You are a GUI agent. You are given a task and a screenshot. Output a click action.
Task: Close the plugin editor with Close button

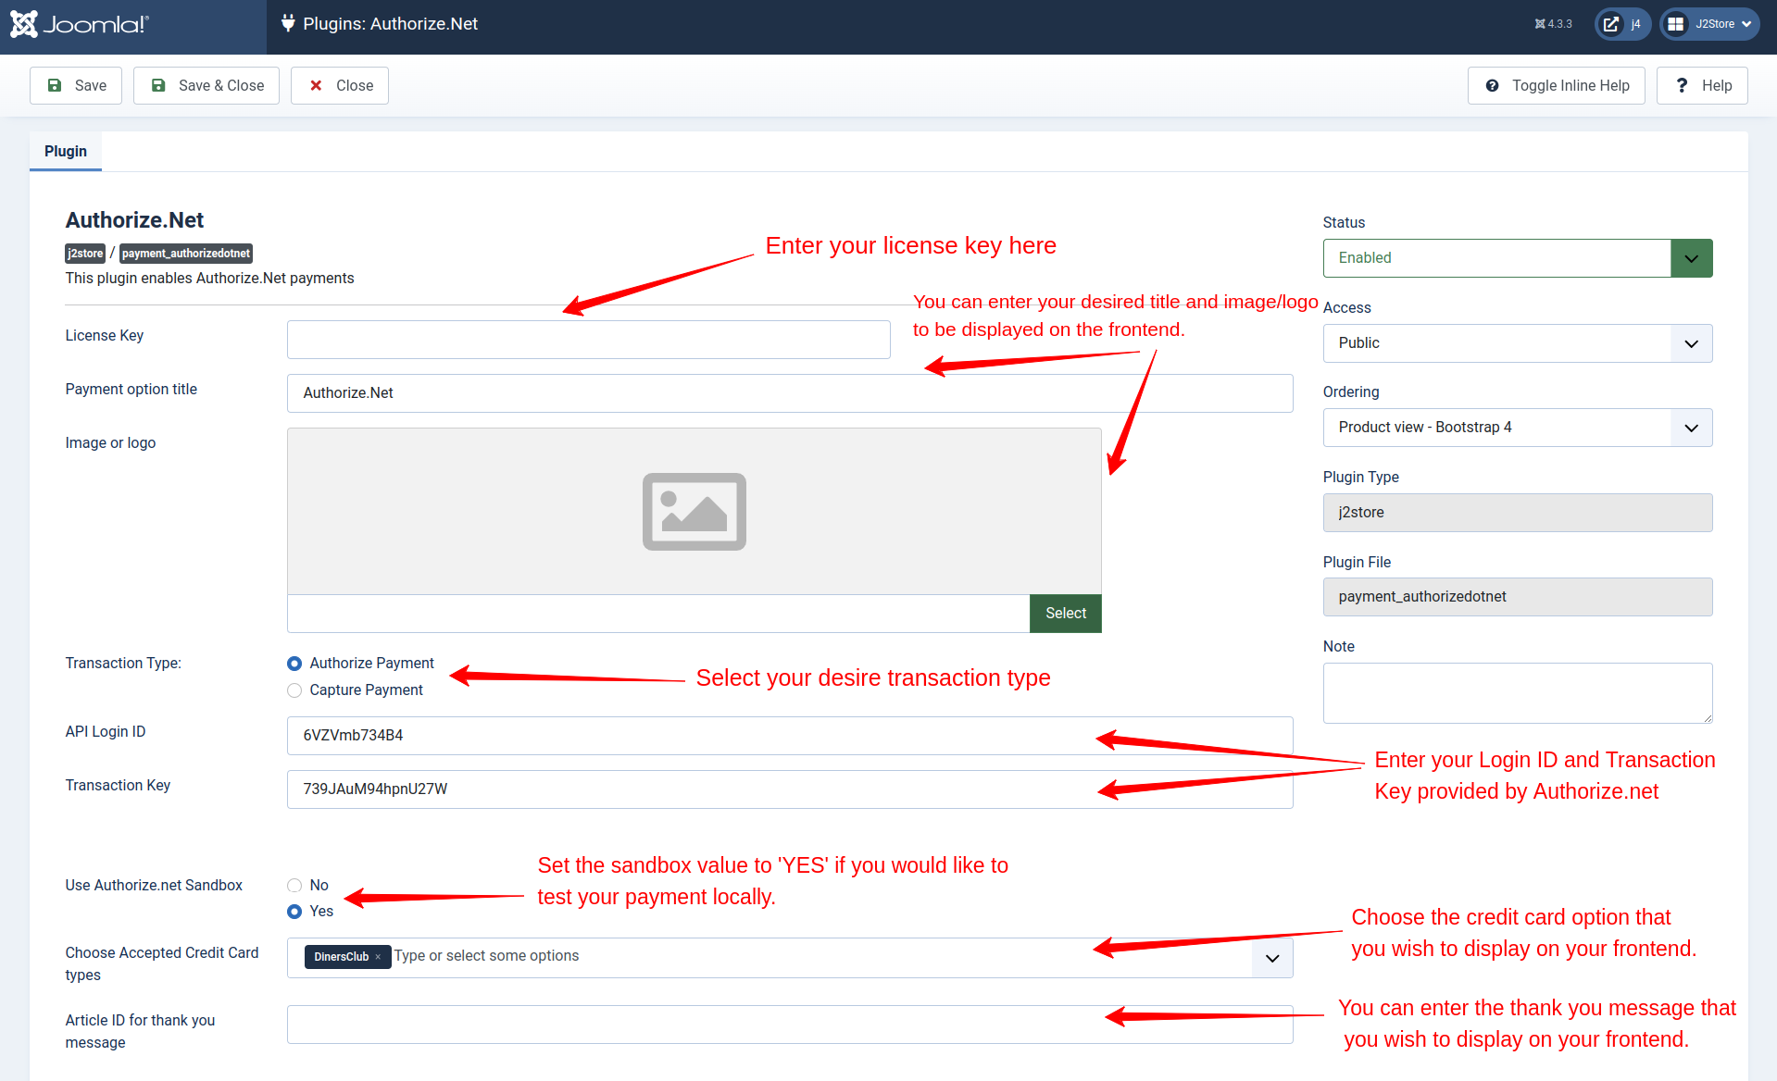(x=340, y=85)
